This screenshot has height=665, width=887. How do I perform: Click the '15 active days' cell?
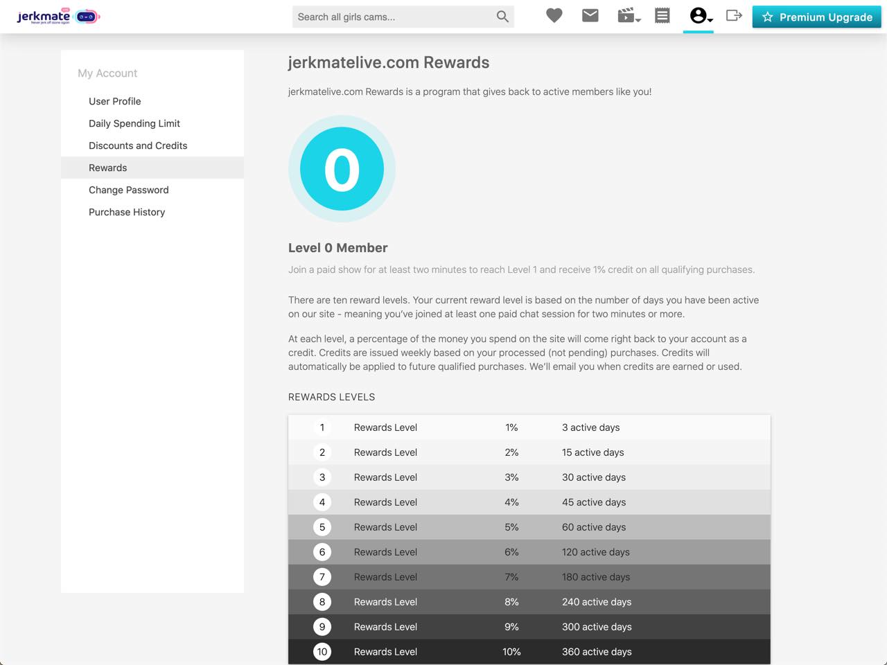point(593,452)
